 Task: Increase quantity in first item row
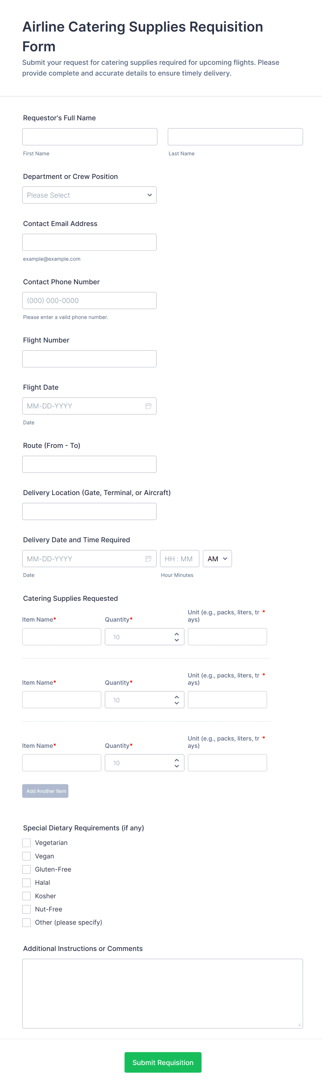point(177,634)
